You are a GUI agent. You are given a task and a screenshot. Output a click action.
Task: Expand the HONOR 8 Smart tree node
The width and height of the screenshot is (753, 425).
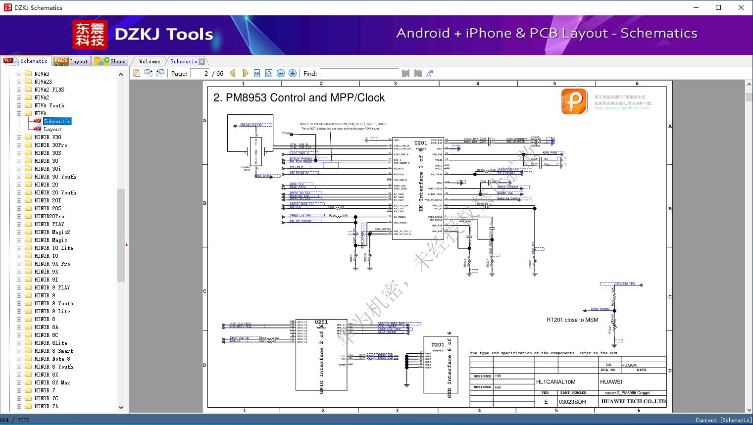point(19,351)
